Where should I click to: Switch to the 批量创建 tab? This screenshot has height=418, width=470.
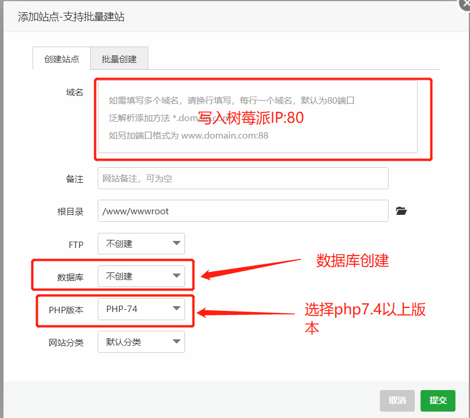tap(119, 58)
